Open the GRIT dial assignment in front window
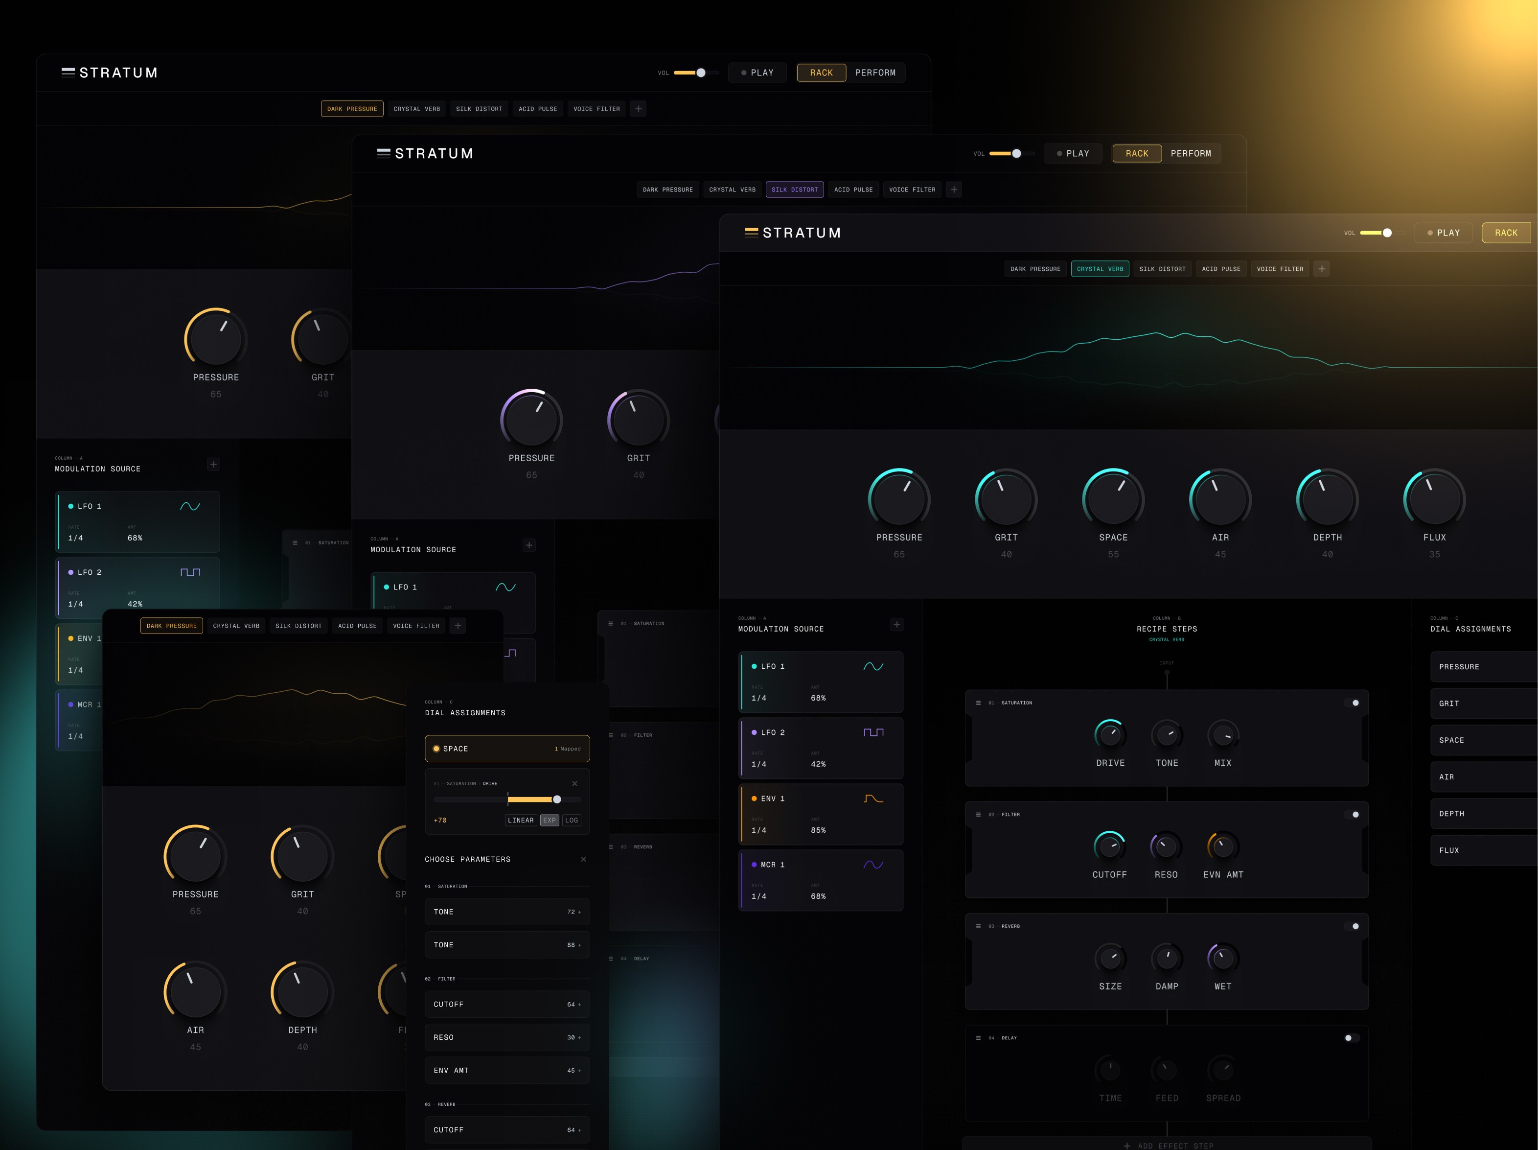 point(1484,704)
